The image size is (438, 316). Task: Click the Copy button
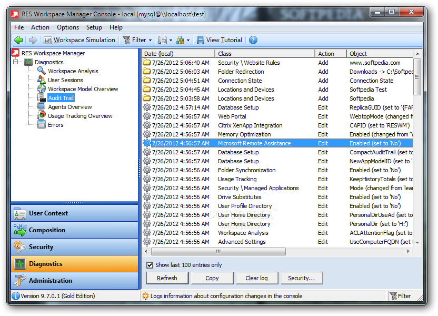pyautogui.click(x=212, y=278)
